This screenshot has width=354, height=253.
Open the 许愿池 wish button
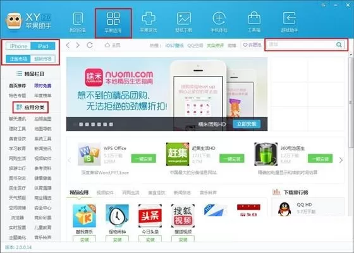tap(252, 45)
